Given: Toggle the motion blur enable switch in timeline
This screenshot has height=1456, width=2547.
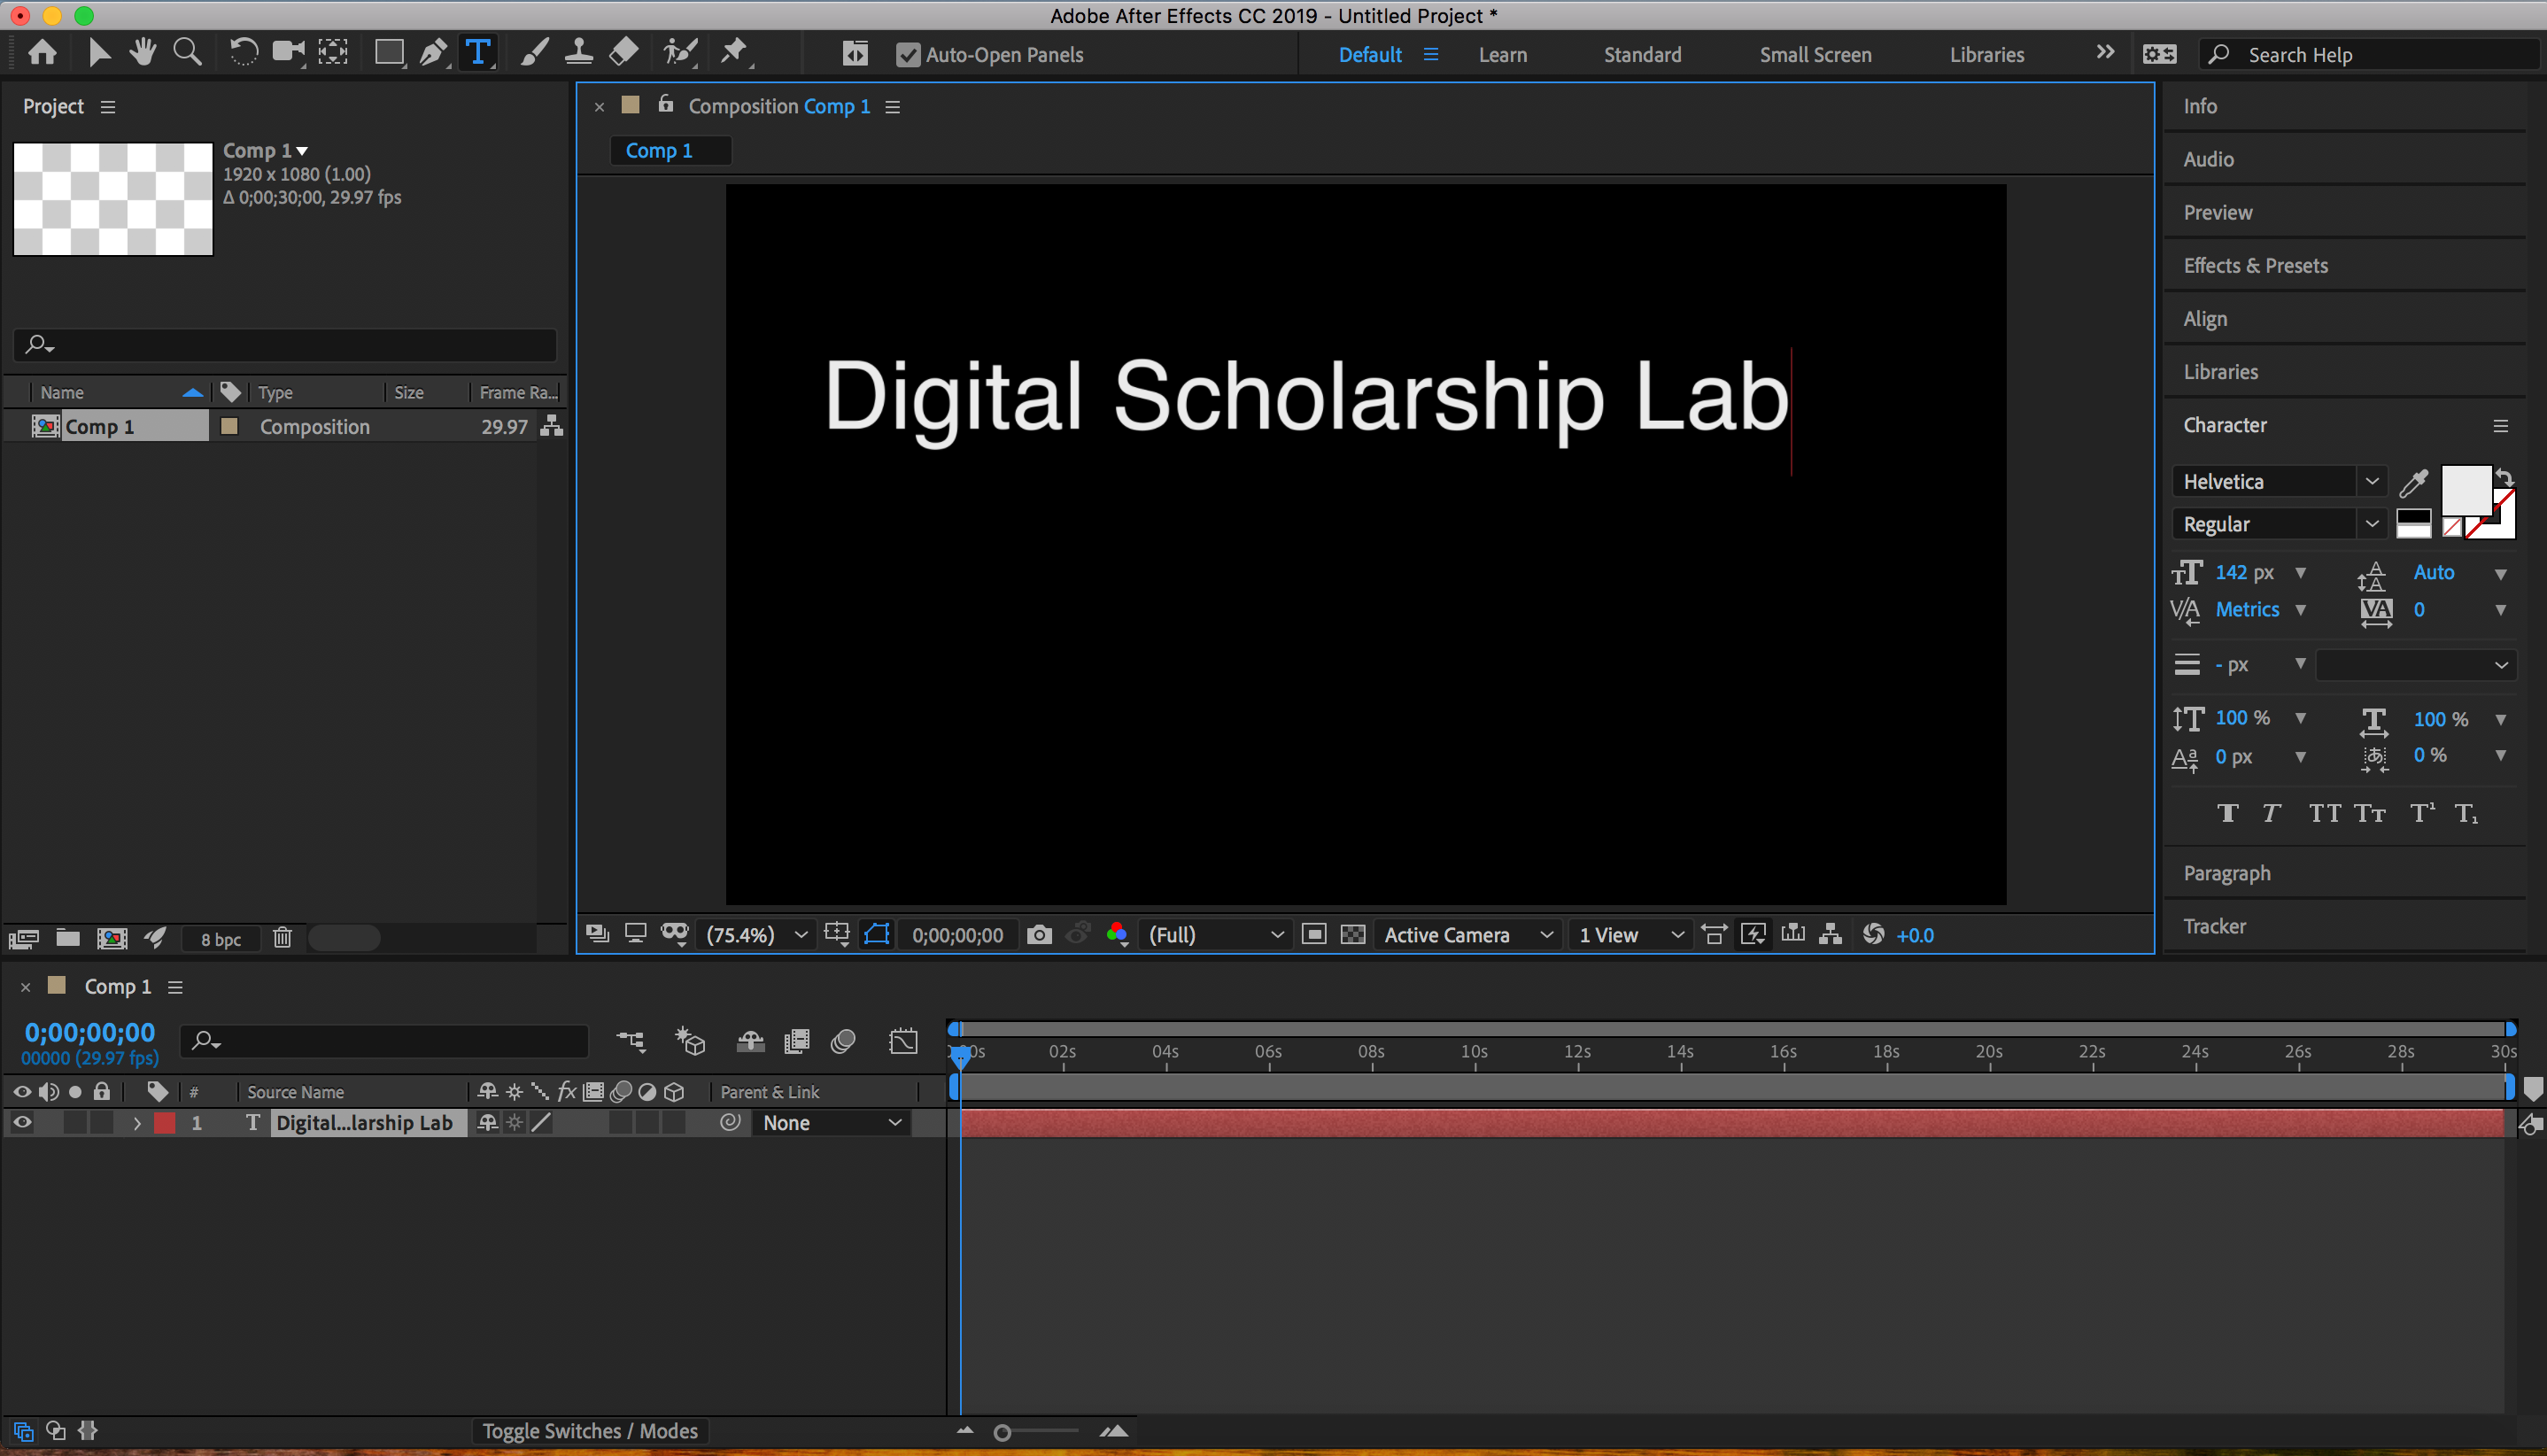Looking at the screenshot, I should click(x=843, y=1042).
